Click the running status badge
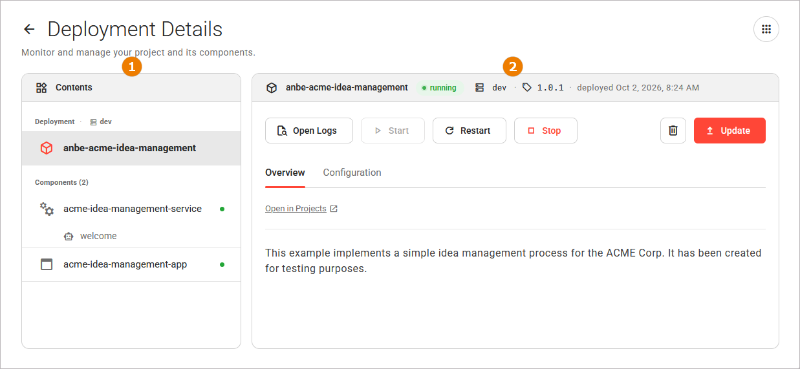The width and height of the screenshot is (800, 369). pos(439,88)
